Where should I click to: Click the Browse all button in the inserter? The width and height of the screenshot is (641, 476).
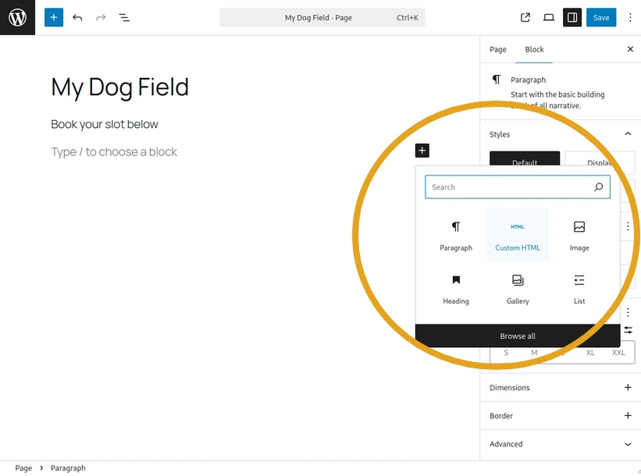pos(517,336)
